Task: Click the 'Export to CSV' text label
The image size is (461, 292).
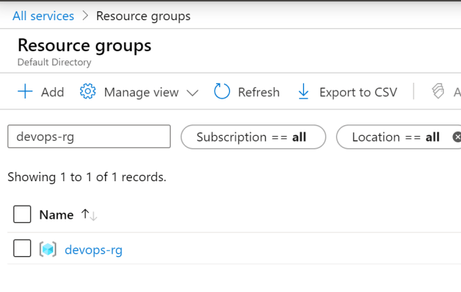Action: click(358, 92)
